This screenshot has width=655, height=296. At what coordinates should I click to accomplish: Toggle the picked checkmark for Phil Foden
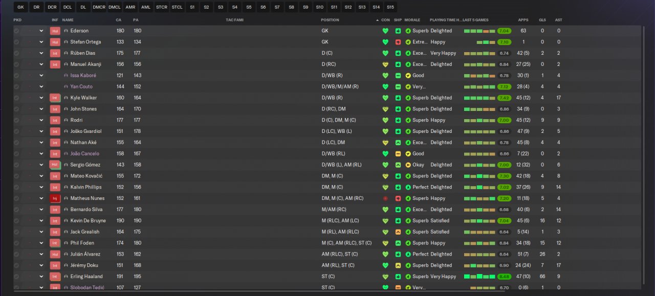16,243
